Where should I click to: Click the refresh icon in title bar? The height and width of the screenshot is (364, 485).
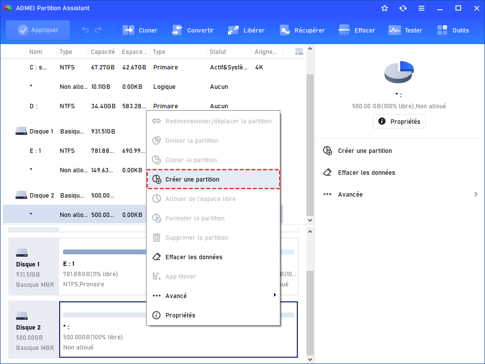(x=403, y=8)
